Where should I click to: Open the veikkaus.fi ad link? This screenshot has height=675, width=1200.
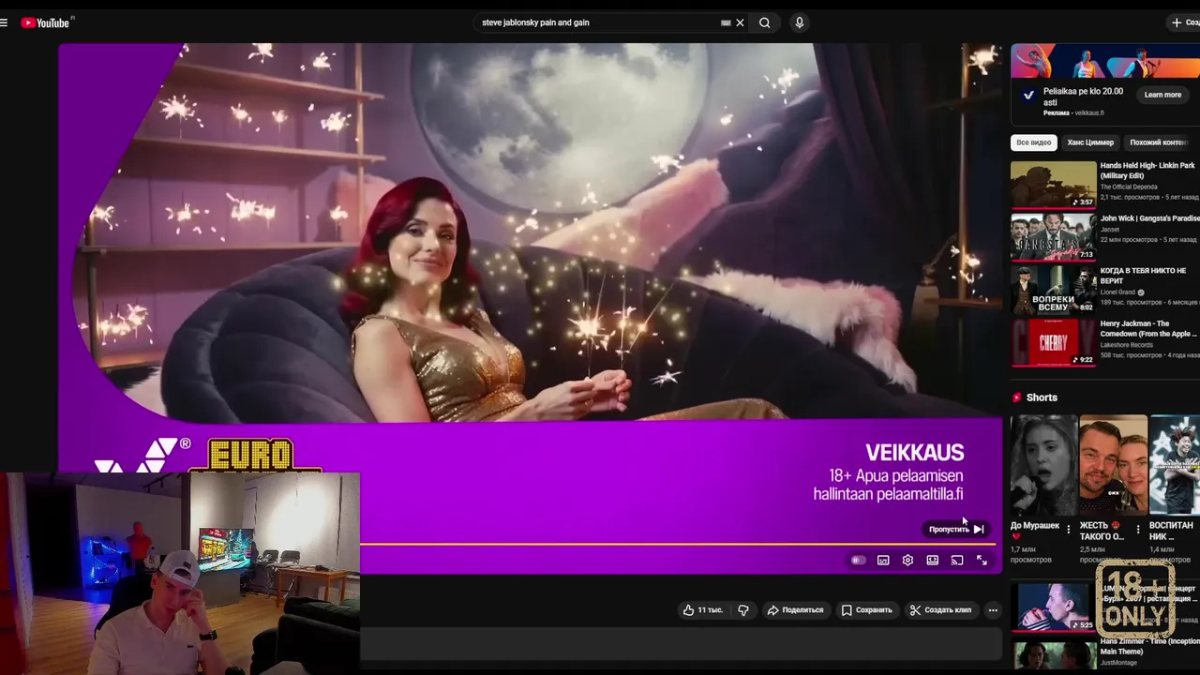(x=1088, y=113)
